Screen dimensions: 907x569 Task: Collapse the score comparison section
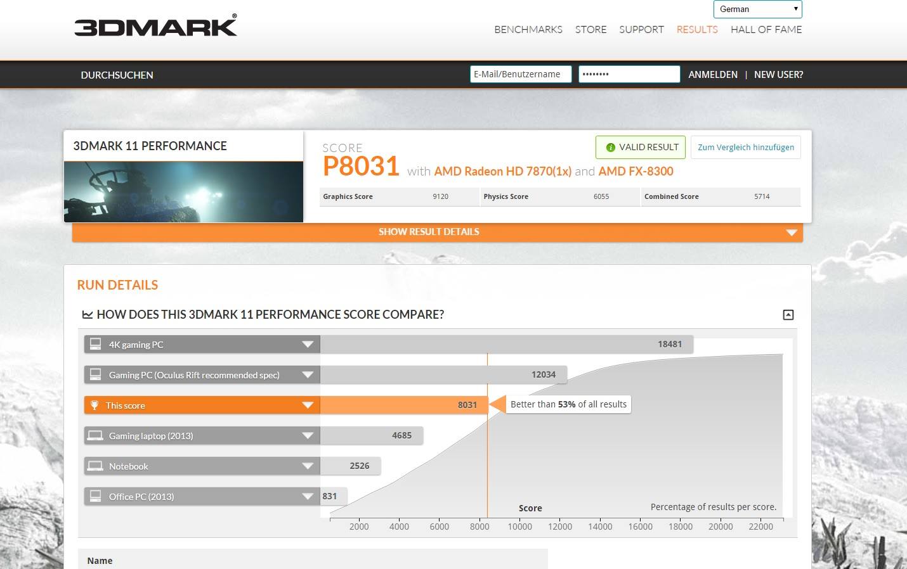click(788, 315)
